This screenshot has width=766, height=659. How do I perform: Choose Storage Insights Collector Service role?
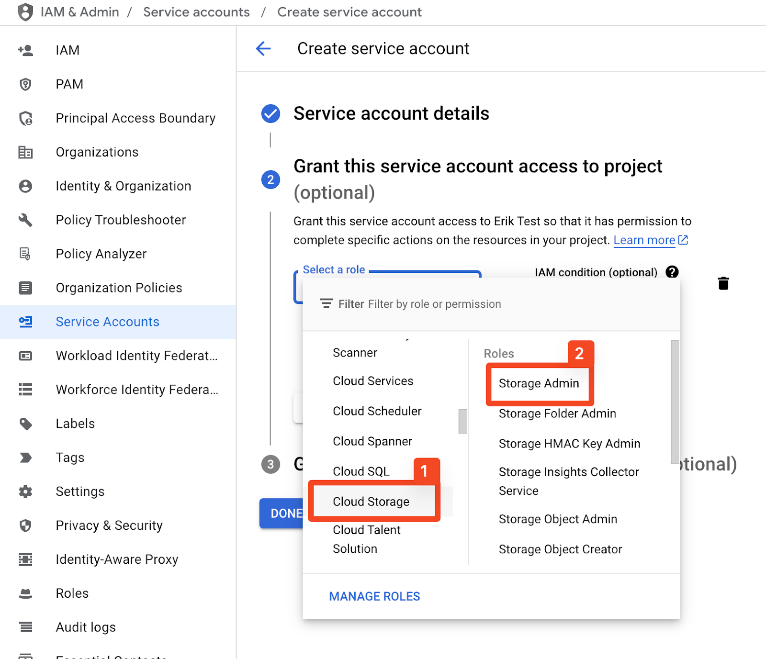(x=569, y=481)
